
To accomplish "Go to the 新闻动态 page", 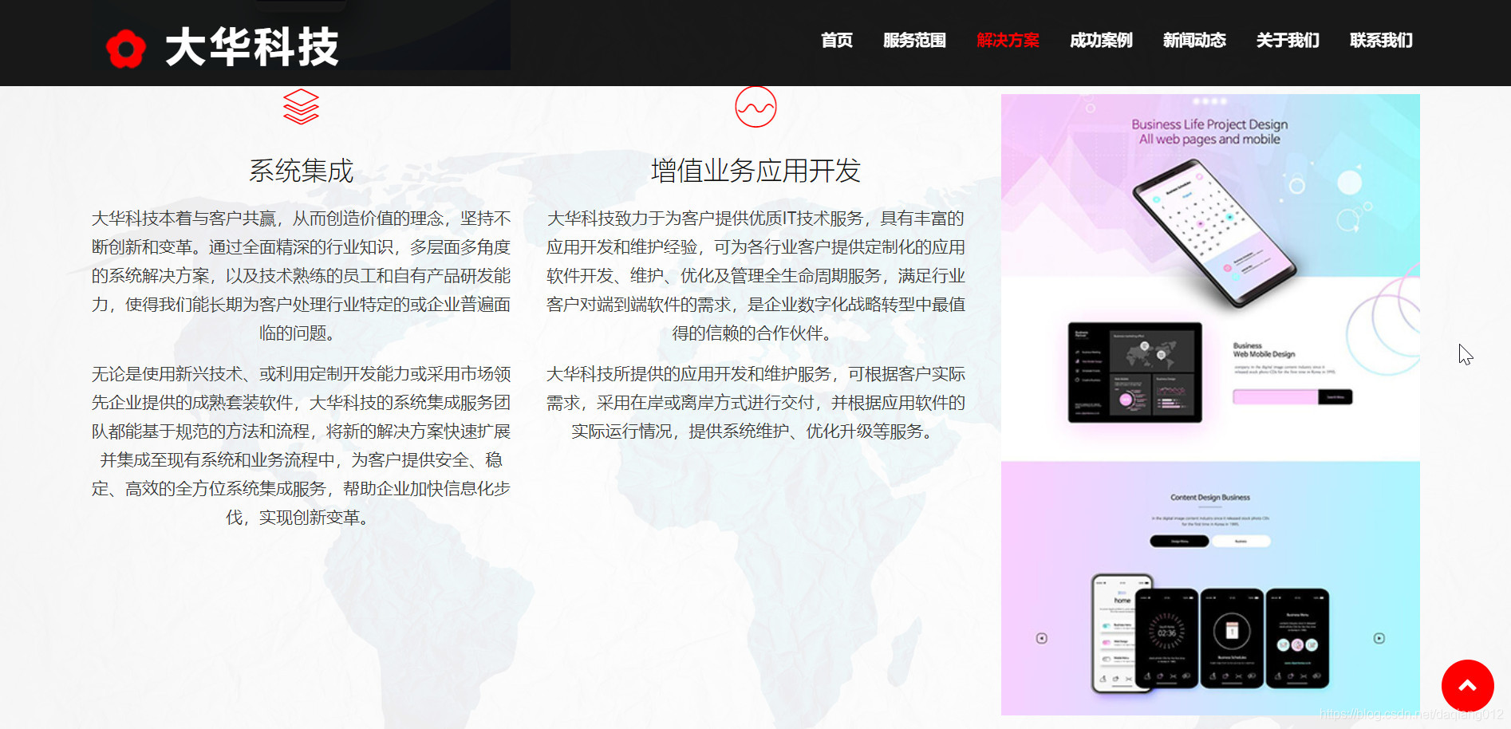I will coord(1194,41).
